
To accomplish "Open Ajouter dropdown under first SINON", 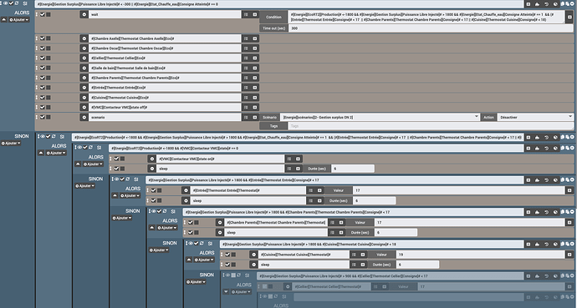I will coord(11,144).
